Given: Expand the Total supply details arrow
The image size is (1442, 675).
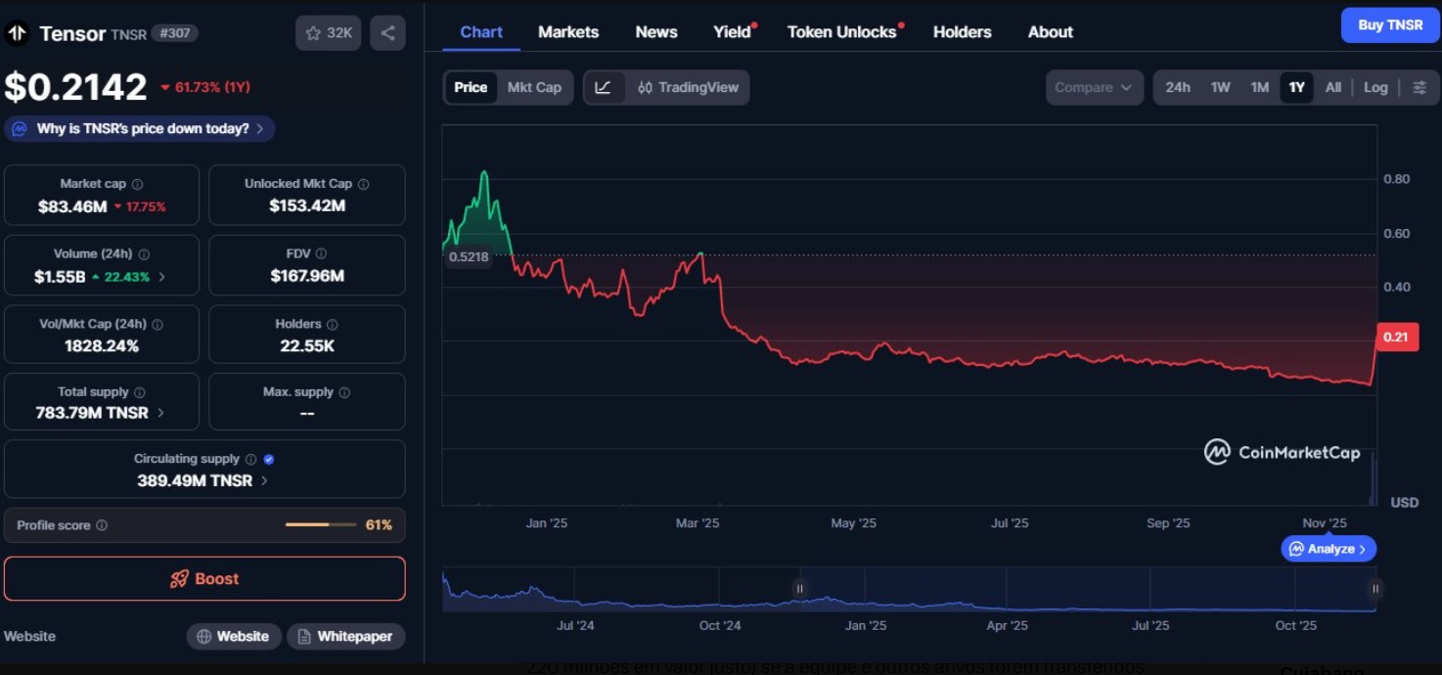Looking at the screenshot, I should coord(160,413).
